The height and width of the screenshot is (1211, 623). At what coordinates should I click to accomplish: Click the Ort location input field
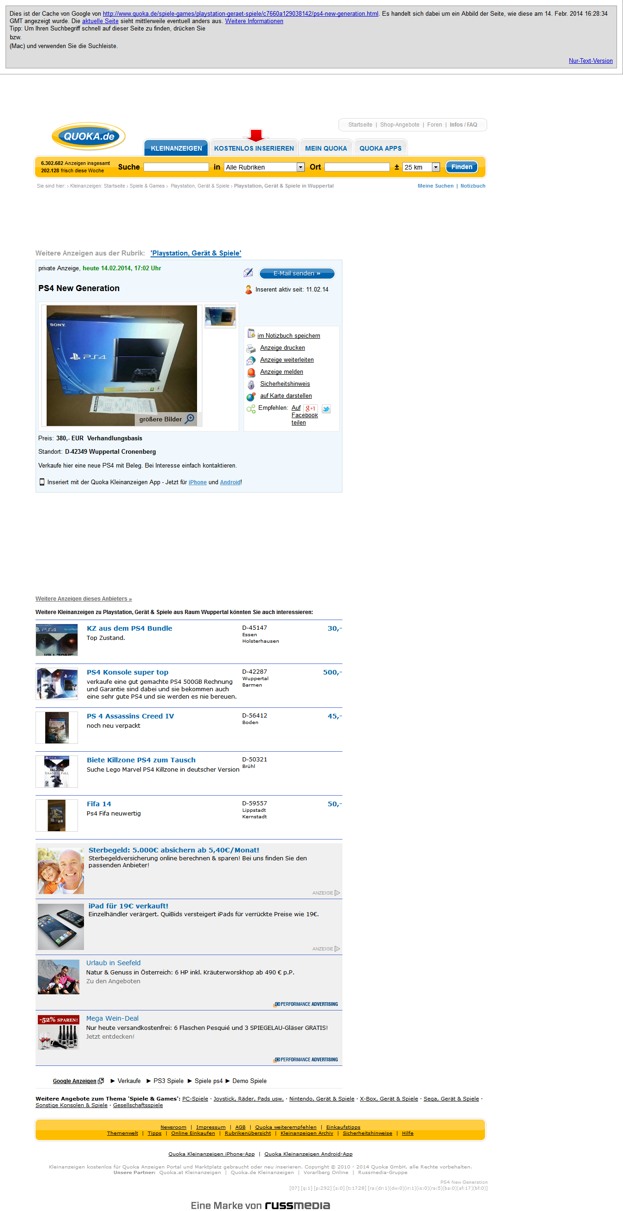(357, 167)
